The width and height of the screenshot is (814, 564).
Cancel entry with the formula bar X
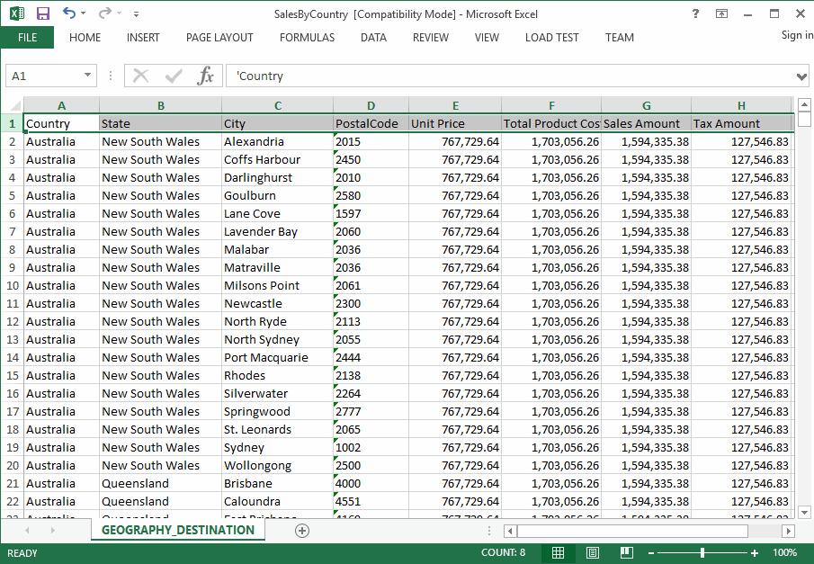[140, 76]
